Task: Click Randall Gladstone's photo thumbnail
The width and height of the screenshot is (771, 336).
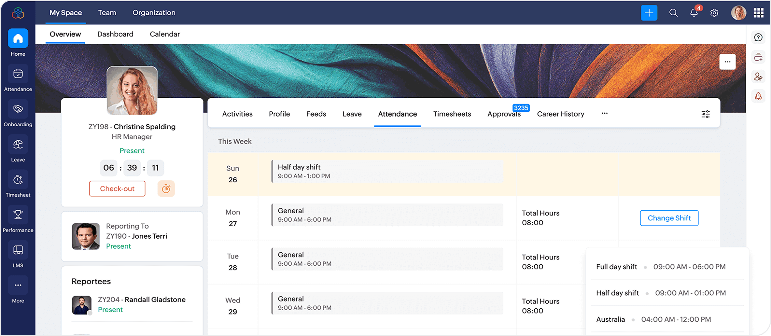Action: click(x=82, y=305)
